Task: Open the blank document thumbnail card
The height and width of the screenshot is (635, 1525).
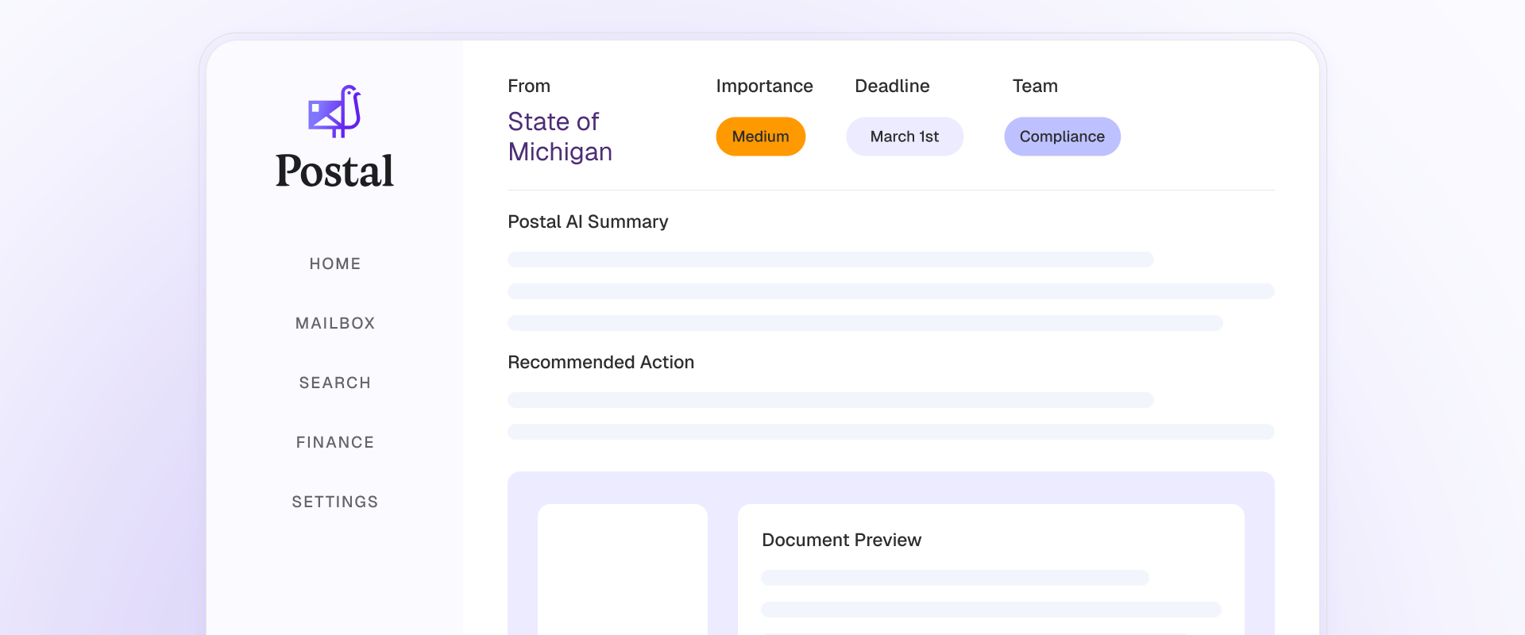Action: [623, 569]
